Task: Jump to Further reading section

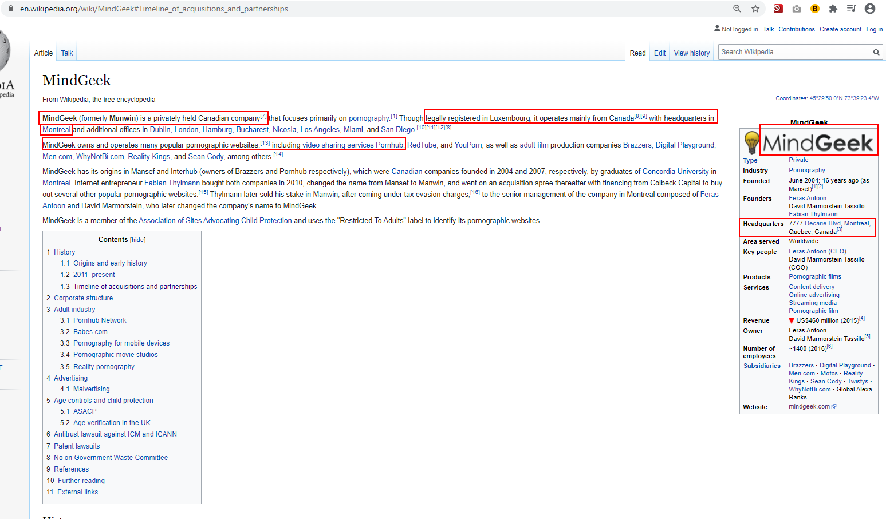Action: pos(81,481)
